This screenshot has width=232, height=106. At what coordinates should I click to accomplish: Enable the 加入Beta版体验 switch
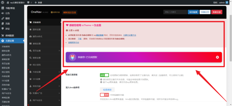click(104, 95)
